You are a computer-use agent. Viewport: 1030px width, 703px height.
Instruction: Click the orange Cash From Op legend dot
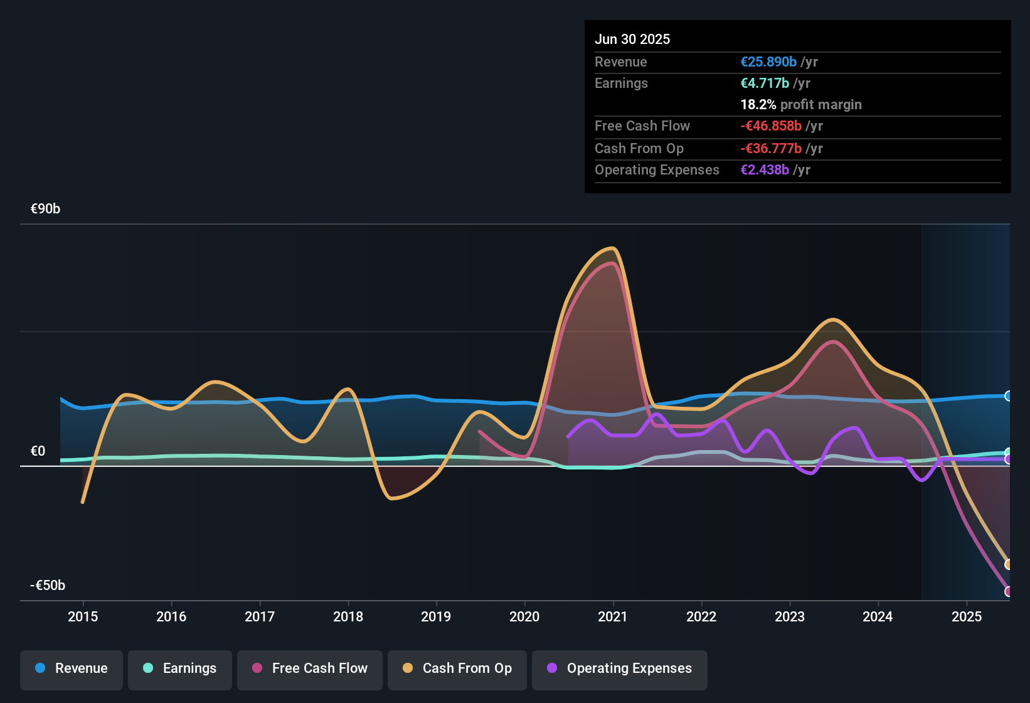point(408,668)
